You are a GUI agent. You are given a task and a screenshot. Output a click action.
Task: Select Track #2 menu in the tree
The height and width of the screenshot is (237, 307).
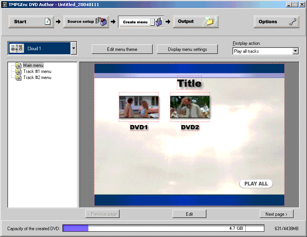click(37, 77)
